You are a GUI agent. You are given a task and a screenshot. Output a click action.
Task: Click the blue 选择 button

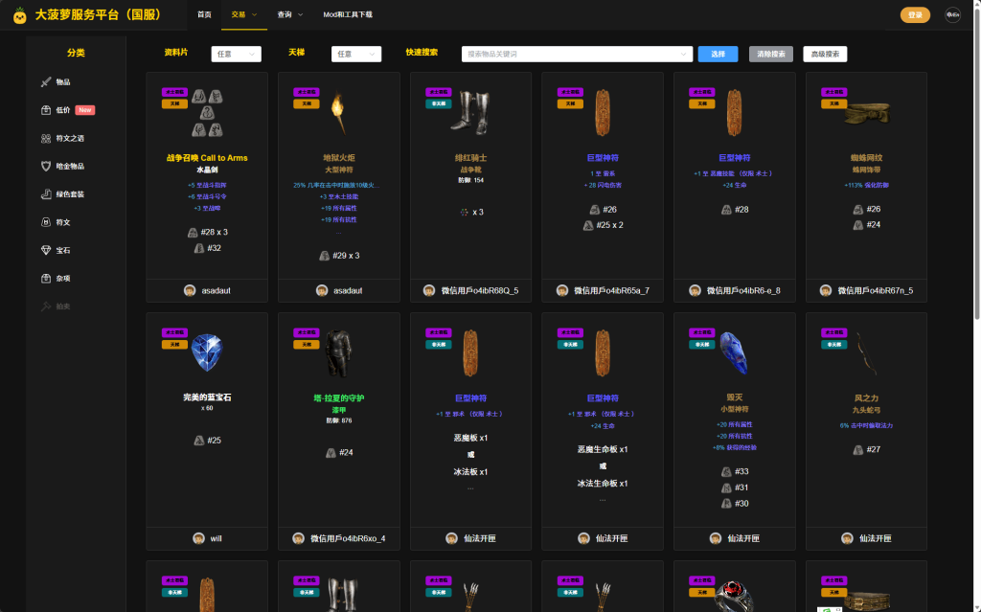[x=718, y=54]
